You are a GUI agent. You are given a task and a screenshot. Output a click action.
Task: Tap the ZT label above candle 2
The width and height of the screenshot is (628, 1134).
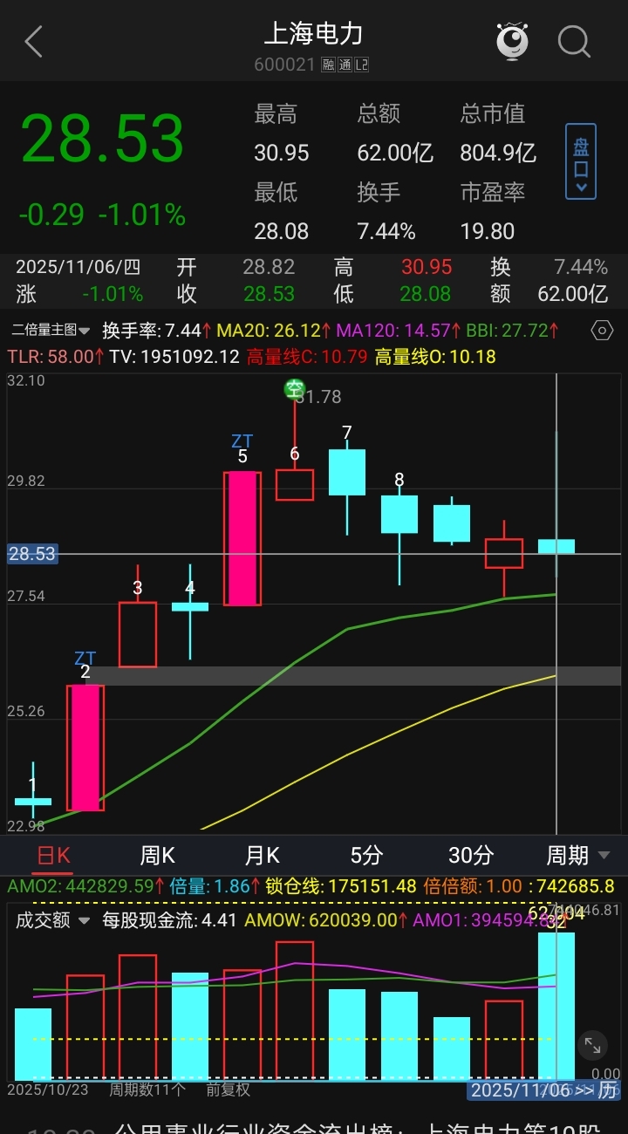(x=85, y=659)
